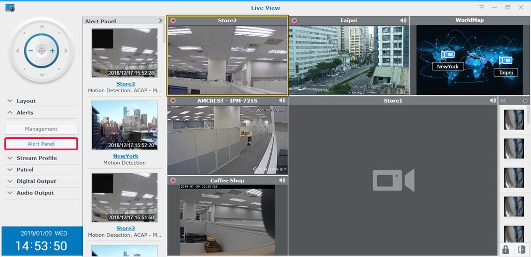The height and width of the screenshot is (257, 531).
Task: Open the Store2 alert thumbnail at 15:52:28
Action: [124, 53]
